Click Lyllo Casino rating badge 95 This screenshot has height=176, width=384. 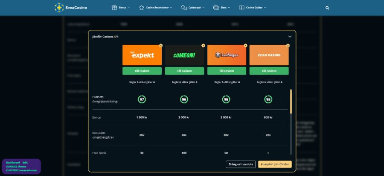coord(268,99)
